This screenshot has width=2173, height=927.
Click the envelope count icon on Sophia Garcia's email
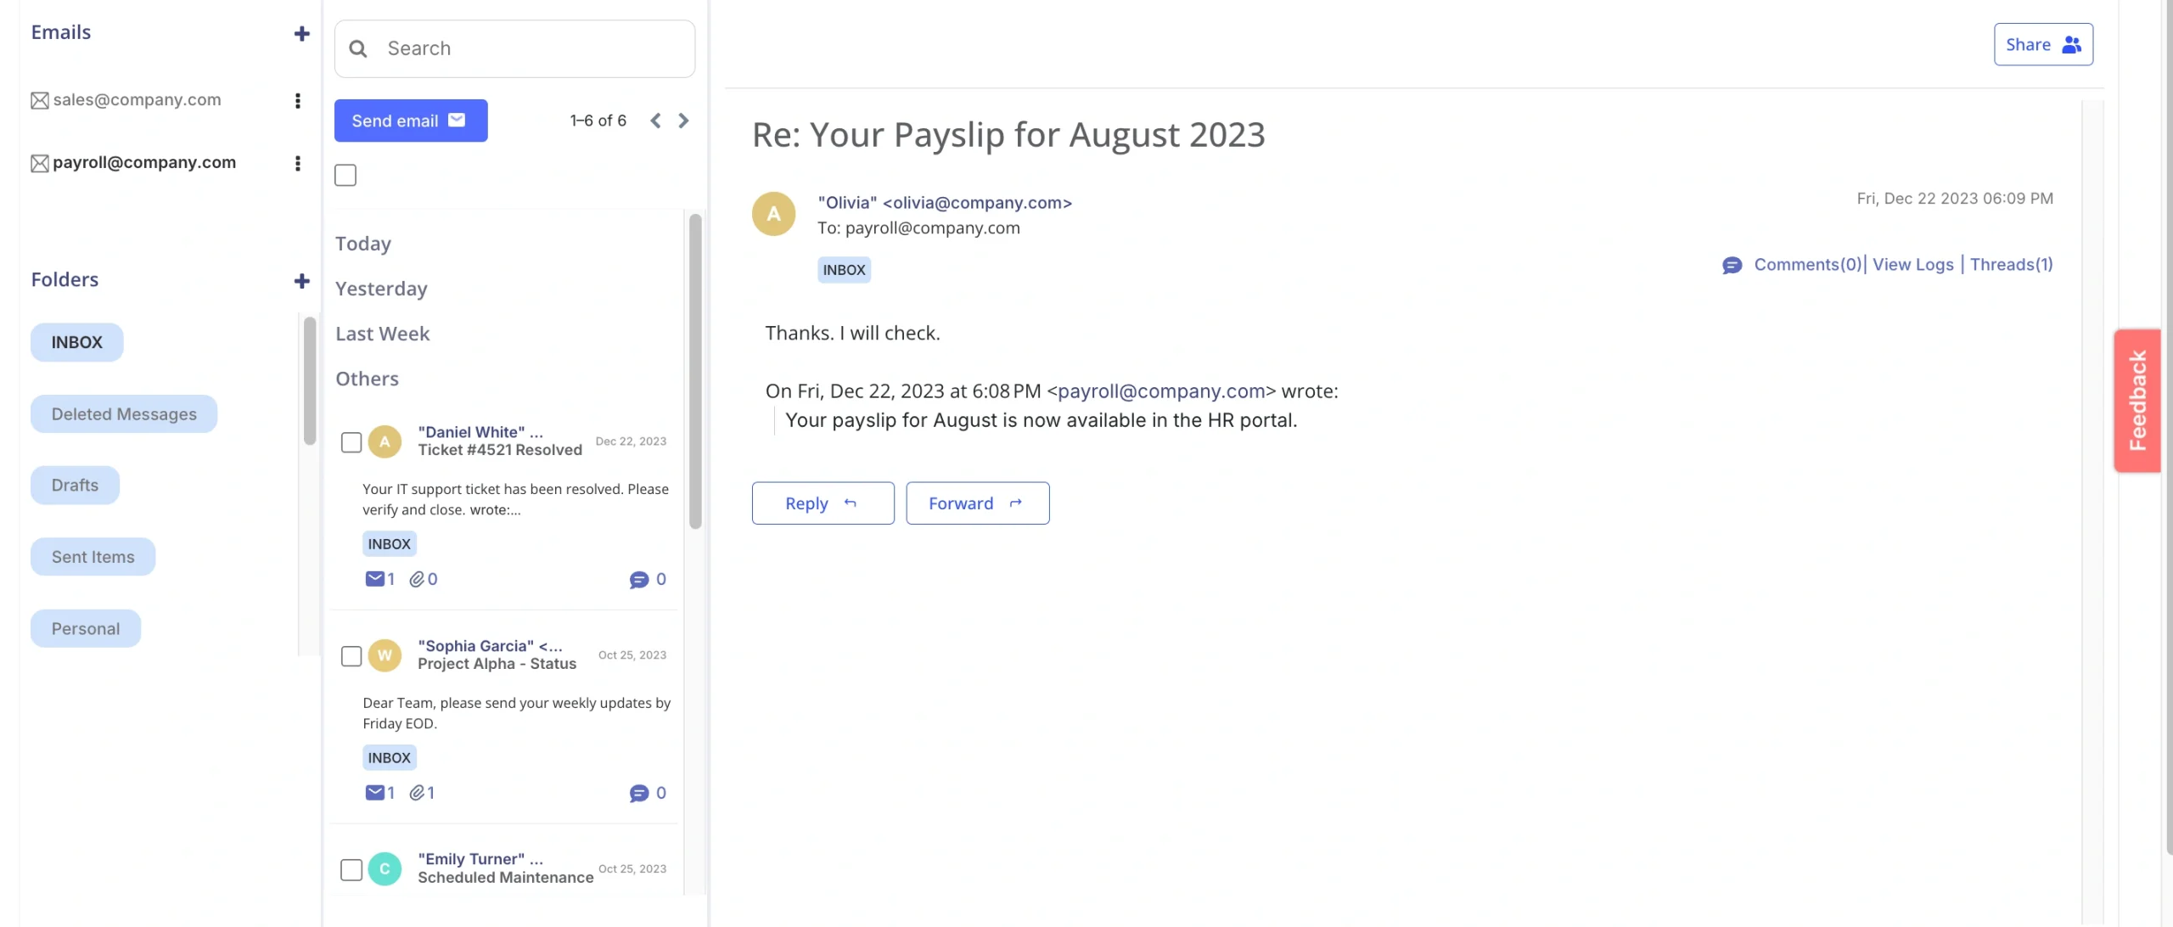coord(376,792)
